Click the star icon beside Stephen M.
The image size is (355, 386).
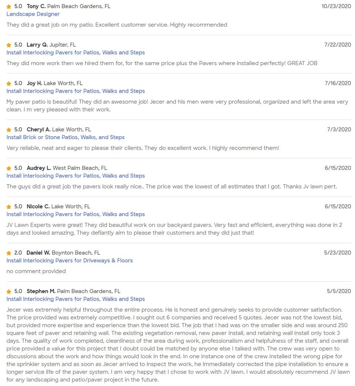point(9,292)
